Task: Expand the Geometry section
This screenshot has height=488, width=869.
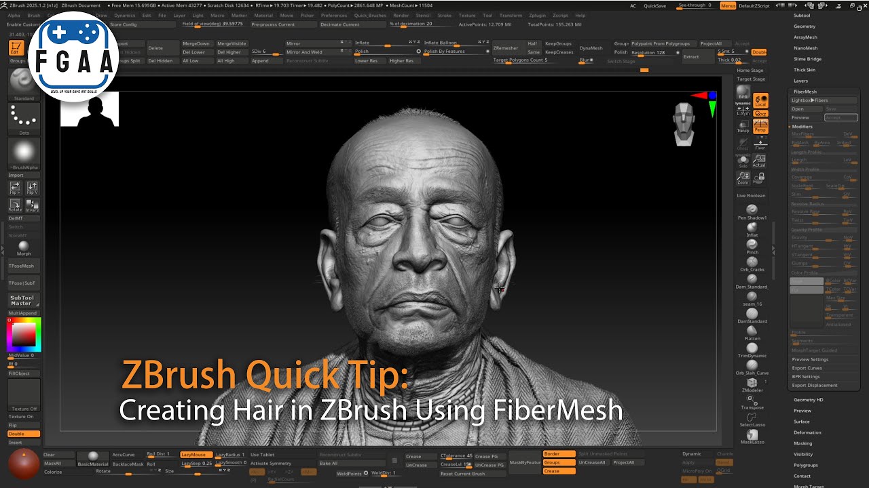Action: (805, 26)
